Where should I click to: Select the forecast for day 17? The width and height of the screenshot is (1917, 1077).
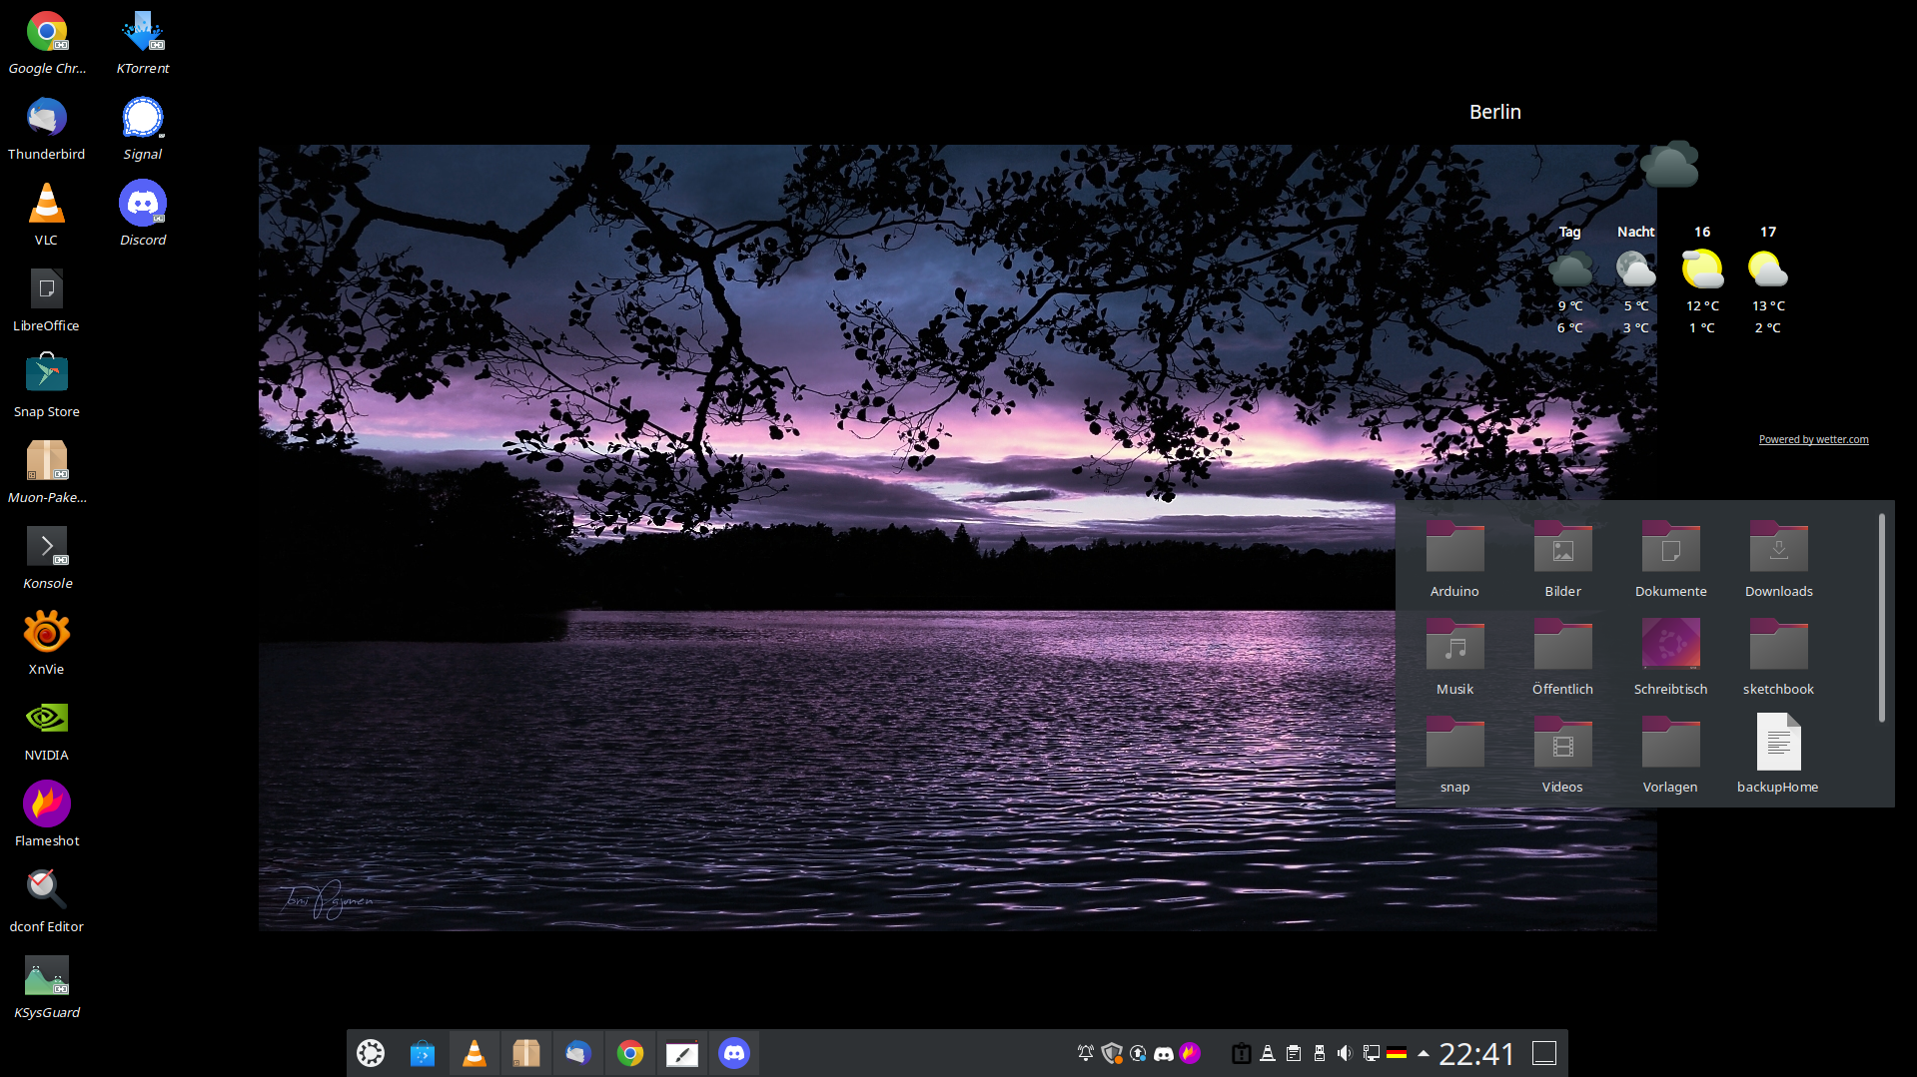(1768, 280)
